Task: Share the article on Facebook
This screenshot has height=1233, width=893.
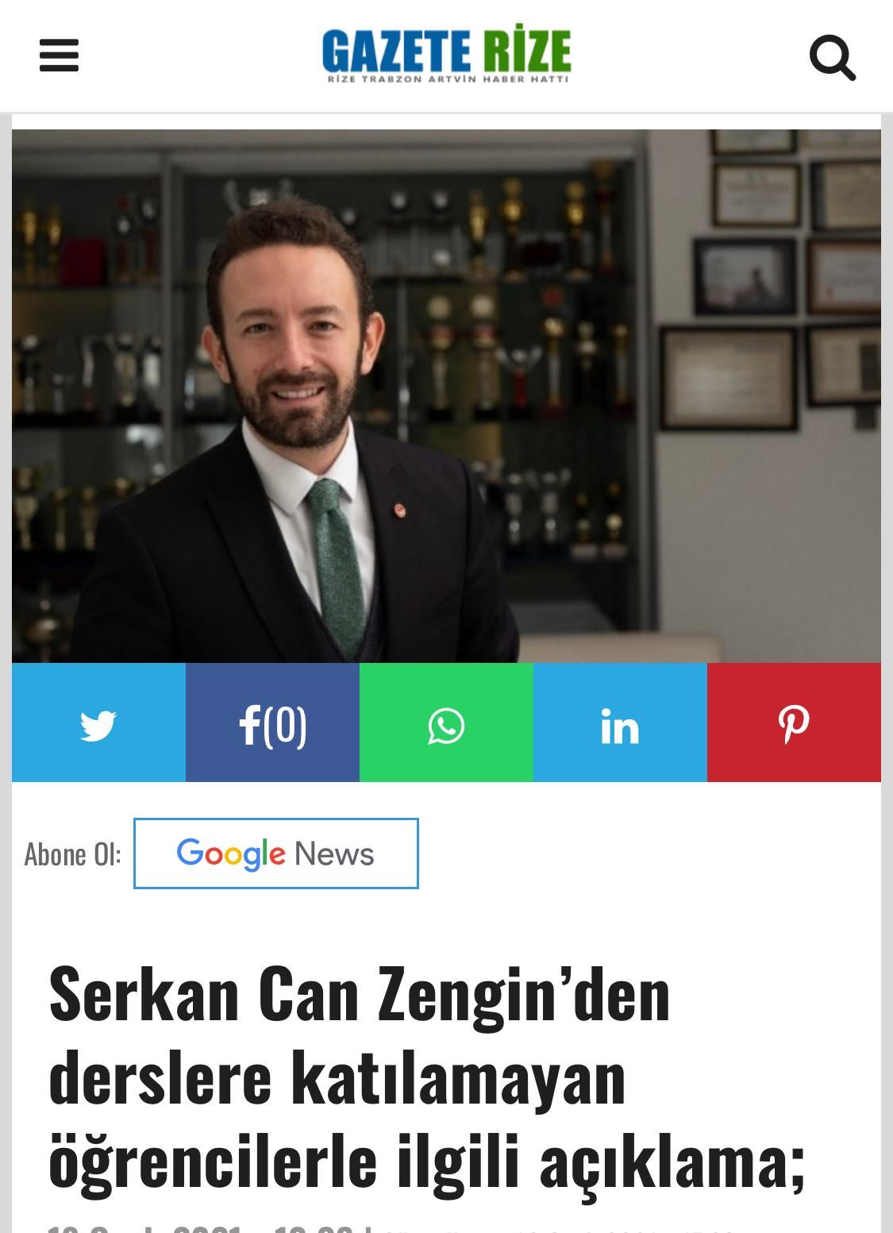Action: coord(272,722)
